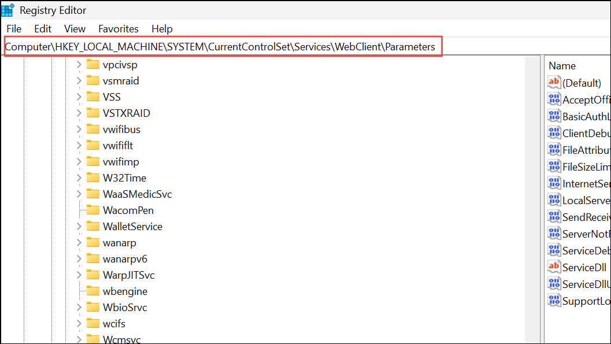Click the Registry Editor app icon
The image size is (611, 344).
pyautogui.click(x=8, y=10)
